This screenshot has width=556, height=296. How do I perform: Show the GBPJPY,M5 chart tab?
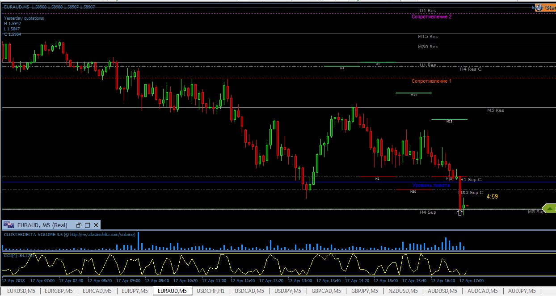(x=364, y=291)
